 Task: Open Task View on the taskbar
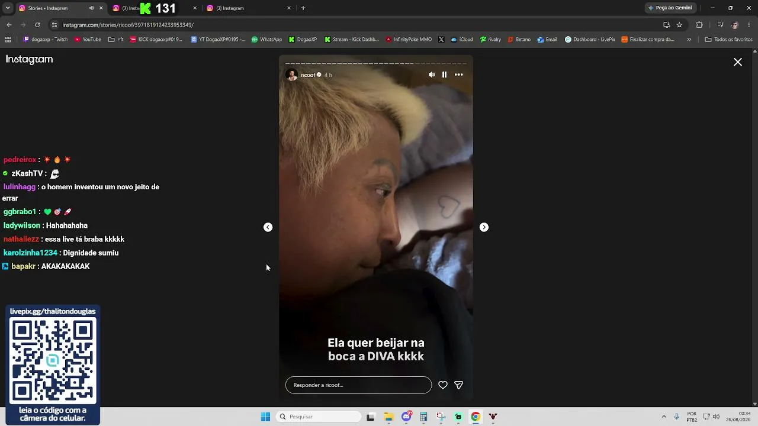[x=371, y=417]
